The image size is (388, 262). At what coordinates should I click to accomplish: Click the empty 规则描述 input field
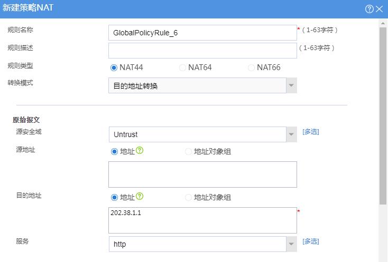pos(202,51)
